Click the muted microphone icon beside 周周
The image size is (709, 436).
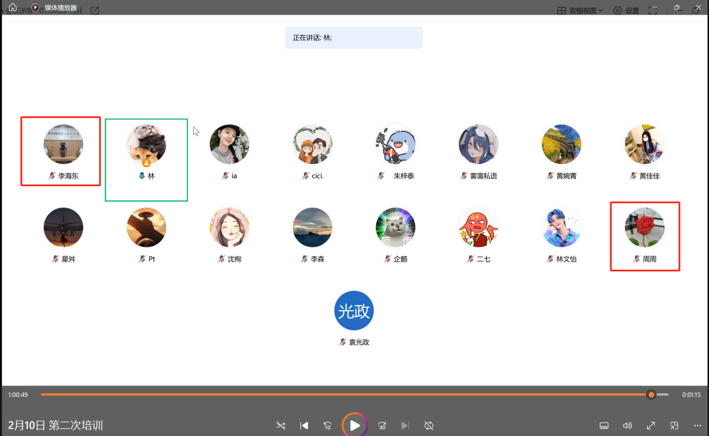click(636, 259)
